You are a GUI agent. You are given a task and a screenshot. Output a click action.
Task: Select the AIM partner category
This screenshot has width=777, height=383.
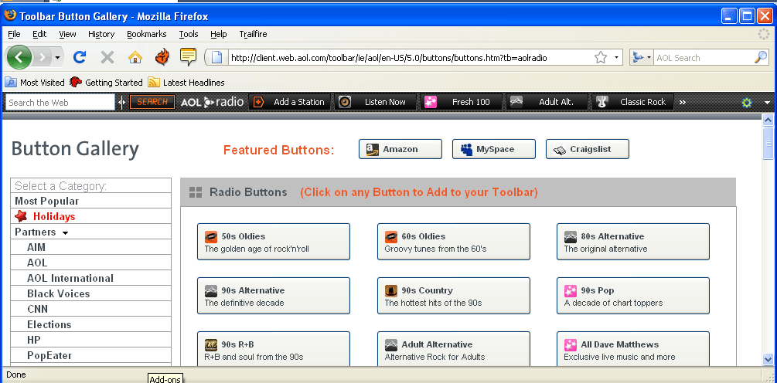click(x=90, y=247)
